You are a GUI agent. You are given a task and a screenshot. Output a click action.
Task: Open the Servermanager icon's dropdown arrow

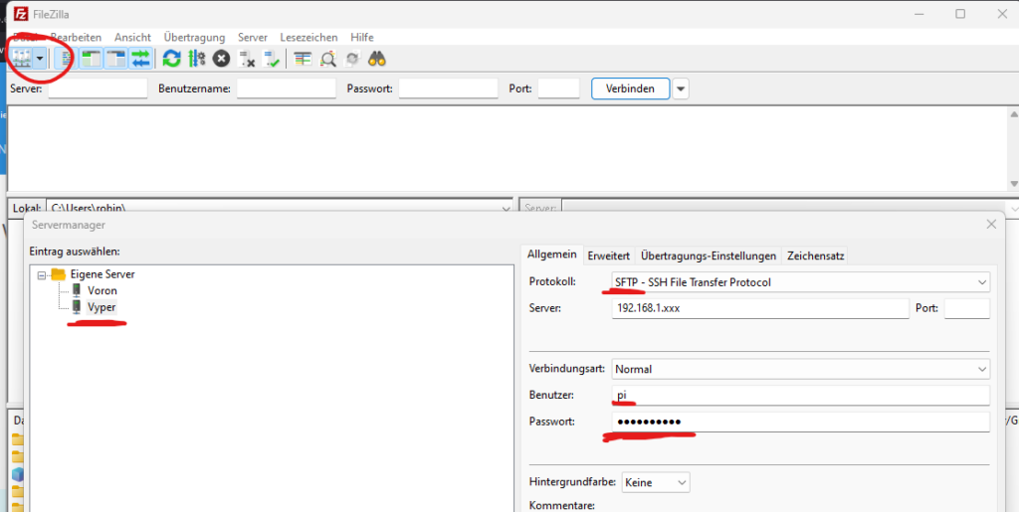[x=40, y=59]
